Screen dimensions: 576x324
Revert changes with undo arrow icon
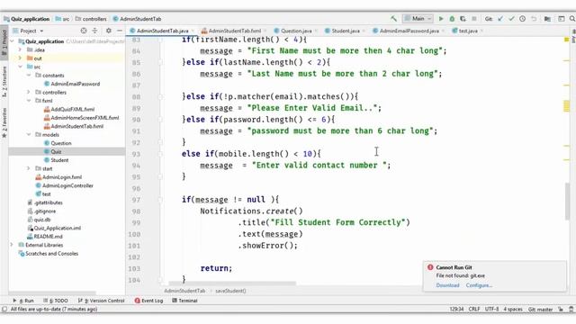click(x=534, y=19)
